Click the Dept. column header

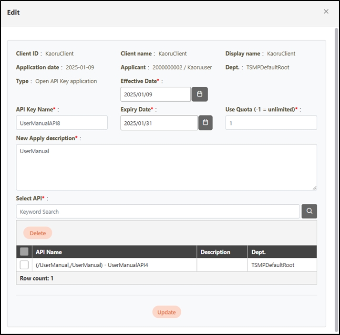point(258,252)
